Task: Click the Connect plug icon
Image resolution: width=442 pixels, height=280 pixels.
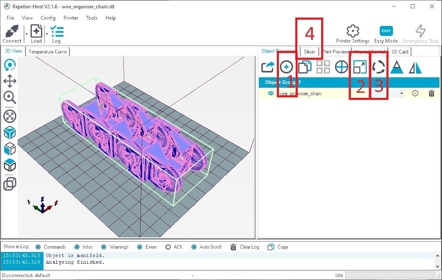Action: (12, 31)
